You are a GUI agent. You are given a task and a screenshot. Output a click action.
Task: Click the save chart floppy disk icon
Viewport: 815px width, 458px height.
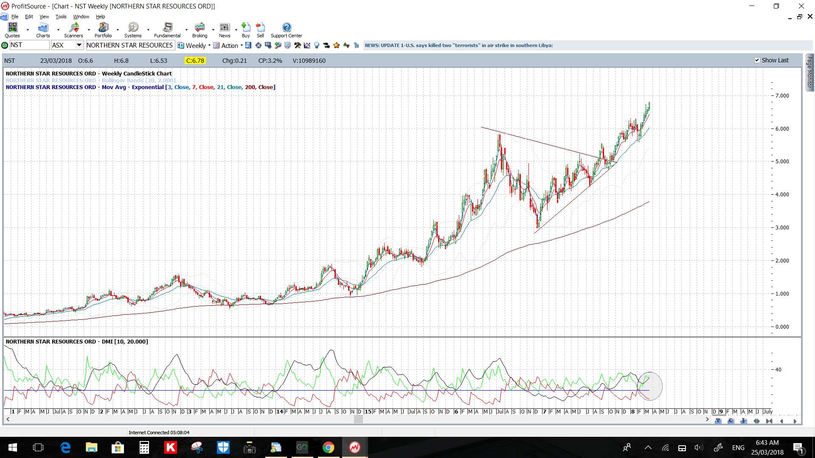click(x=248, y=45)
